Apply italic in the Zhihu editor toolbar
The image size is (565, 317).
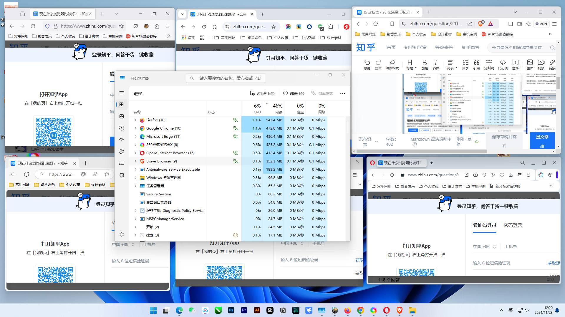pyautogui.click(x=436, y=64)
